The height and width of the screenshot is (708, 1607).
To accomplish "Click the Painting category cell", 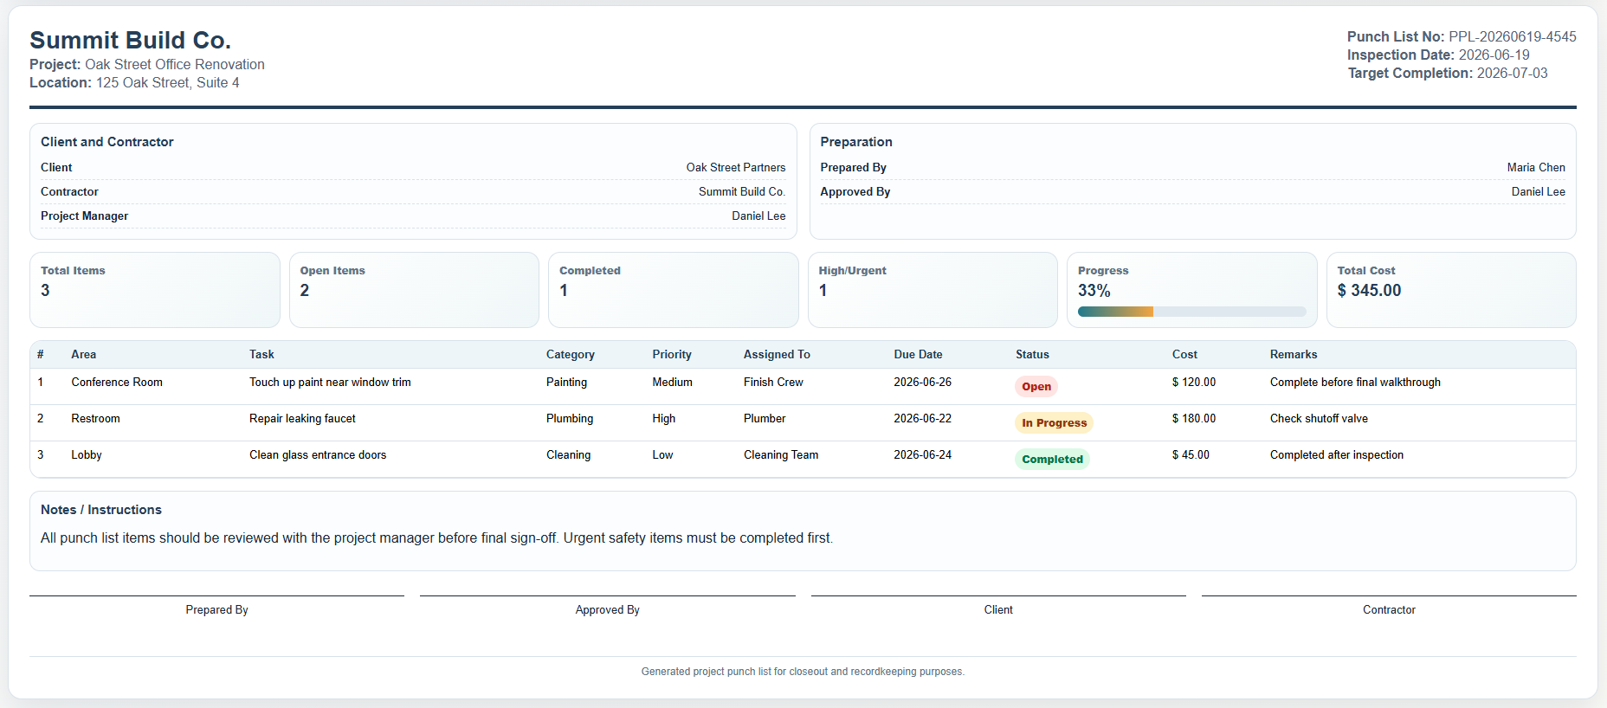I will pyautogui.click(x=566, y=383).
